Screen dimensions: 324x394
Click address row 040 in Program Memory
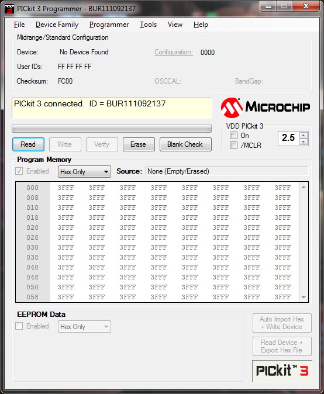[33, 267]
